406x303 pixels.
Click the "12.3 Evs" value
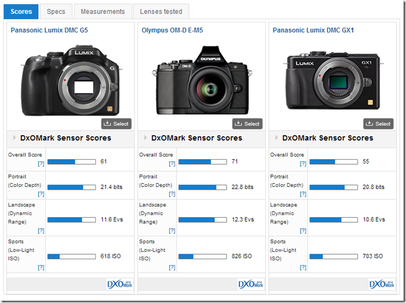pyautogui.click(x=243, y=220)
